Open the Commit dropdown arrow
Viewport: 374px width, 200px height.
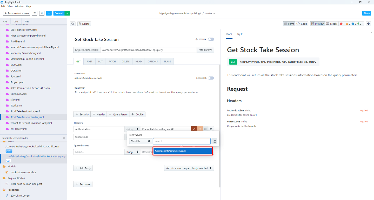pos(67,13)
